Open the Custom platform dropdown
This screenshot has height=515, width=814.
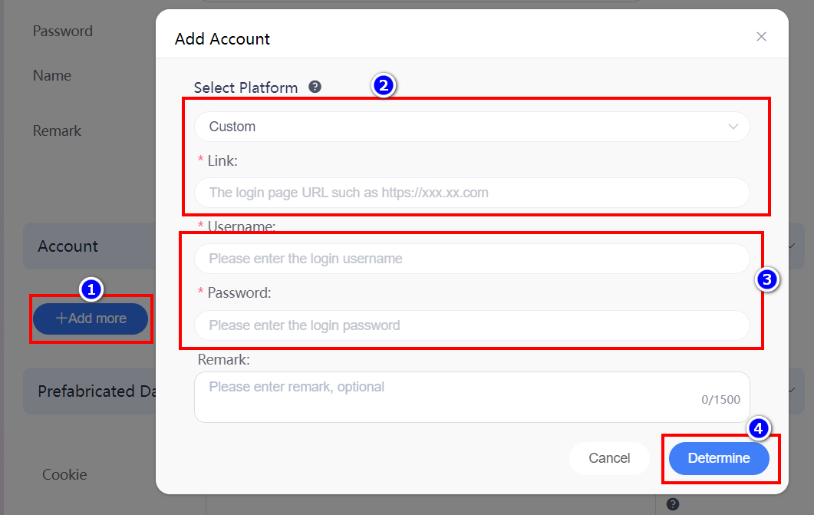(x=472, y=127)
